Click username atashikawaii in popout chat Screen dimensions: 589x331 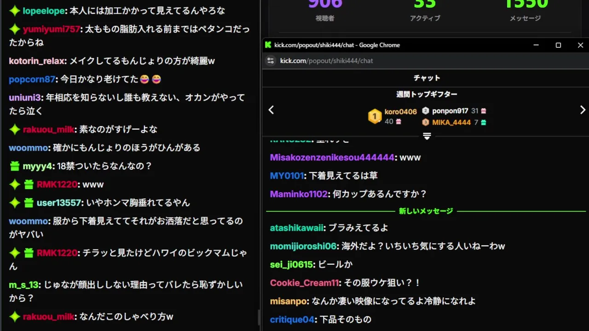[297, 228]
